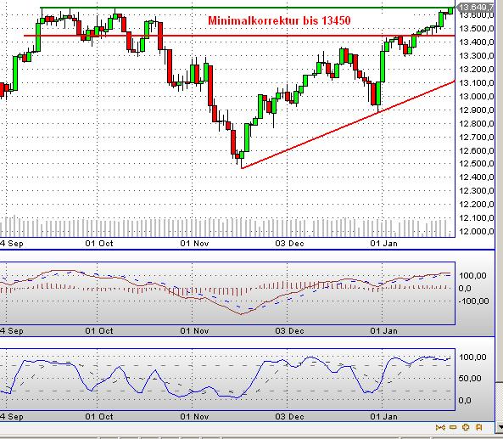This screenshot has width=503, height=439.
Task: Click '01 Nov' on the price chart axis
Action: (194, 244)
